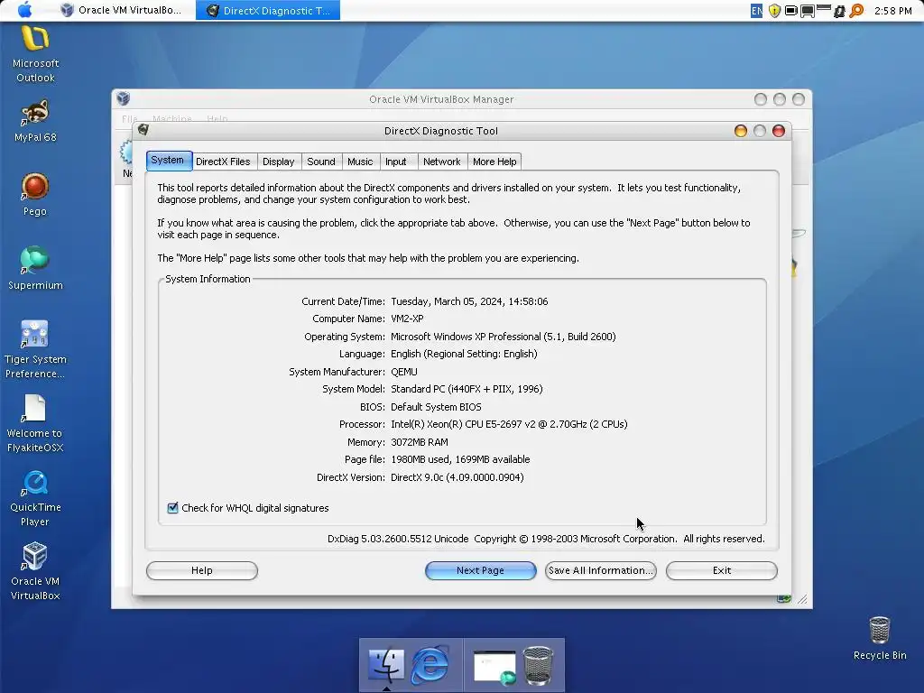This screenshot has height=693, width=924.
Task: Click the DirectX Version value text
Action: [457, 477]
